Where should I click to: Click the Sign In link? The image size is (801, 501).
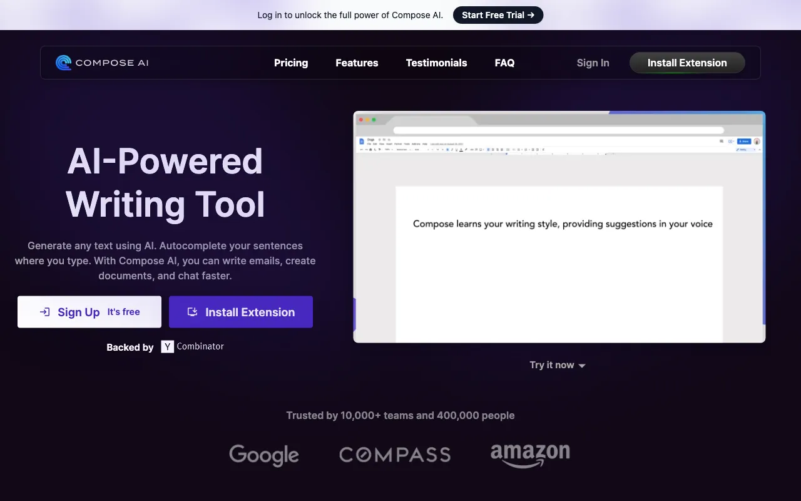click(x=593, y=63)
